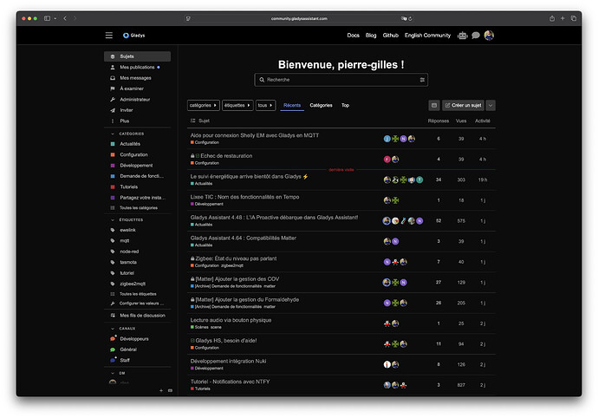
Task: Open the Github link in header
Action: click(391, 36)
